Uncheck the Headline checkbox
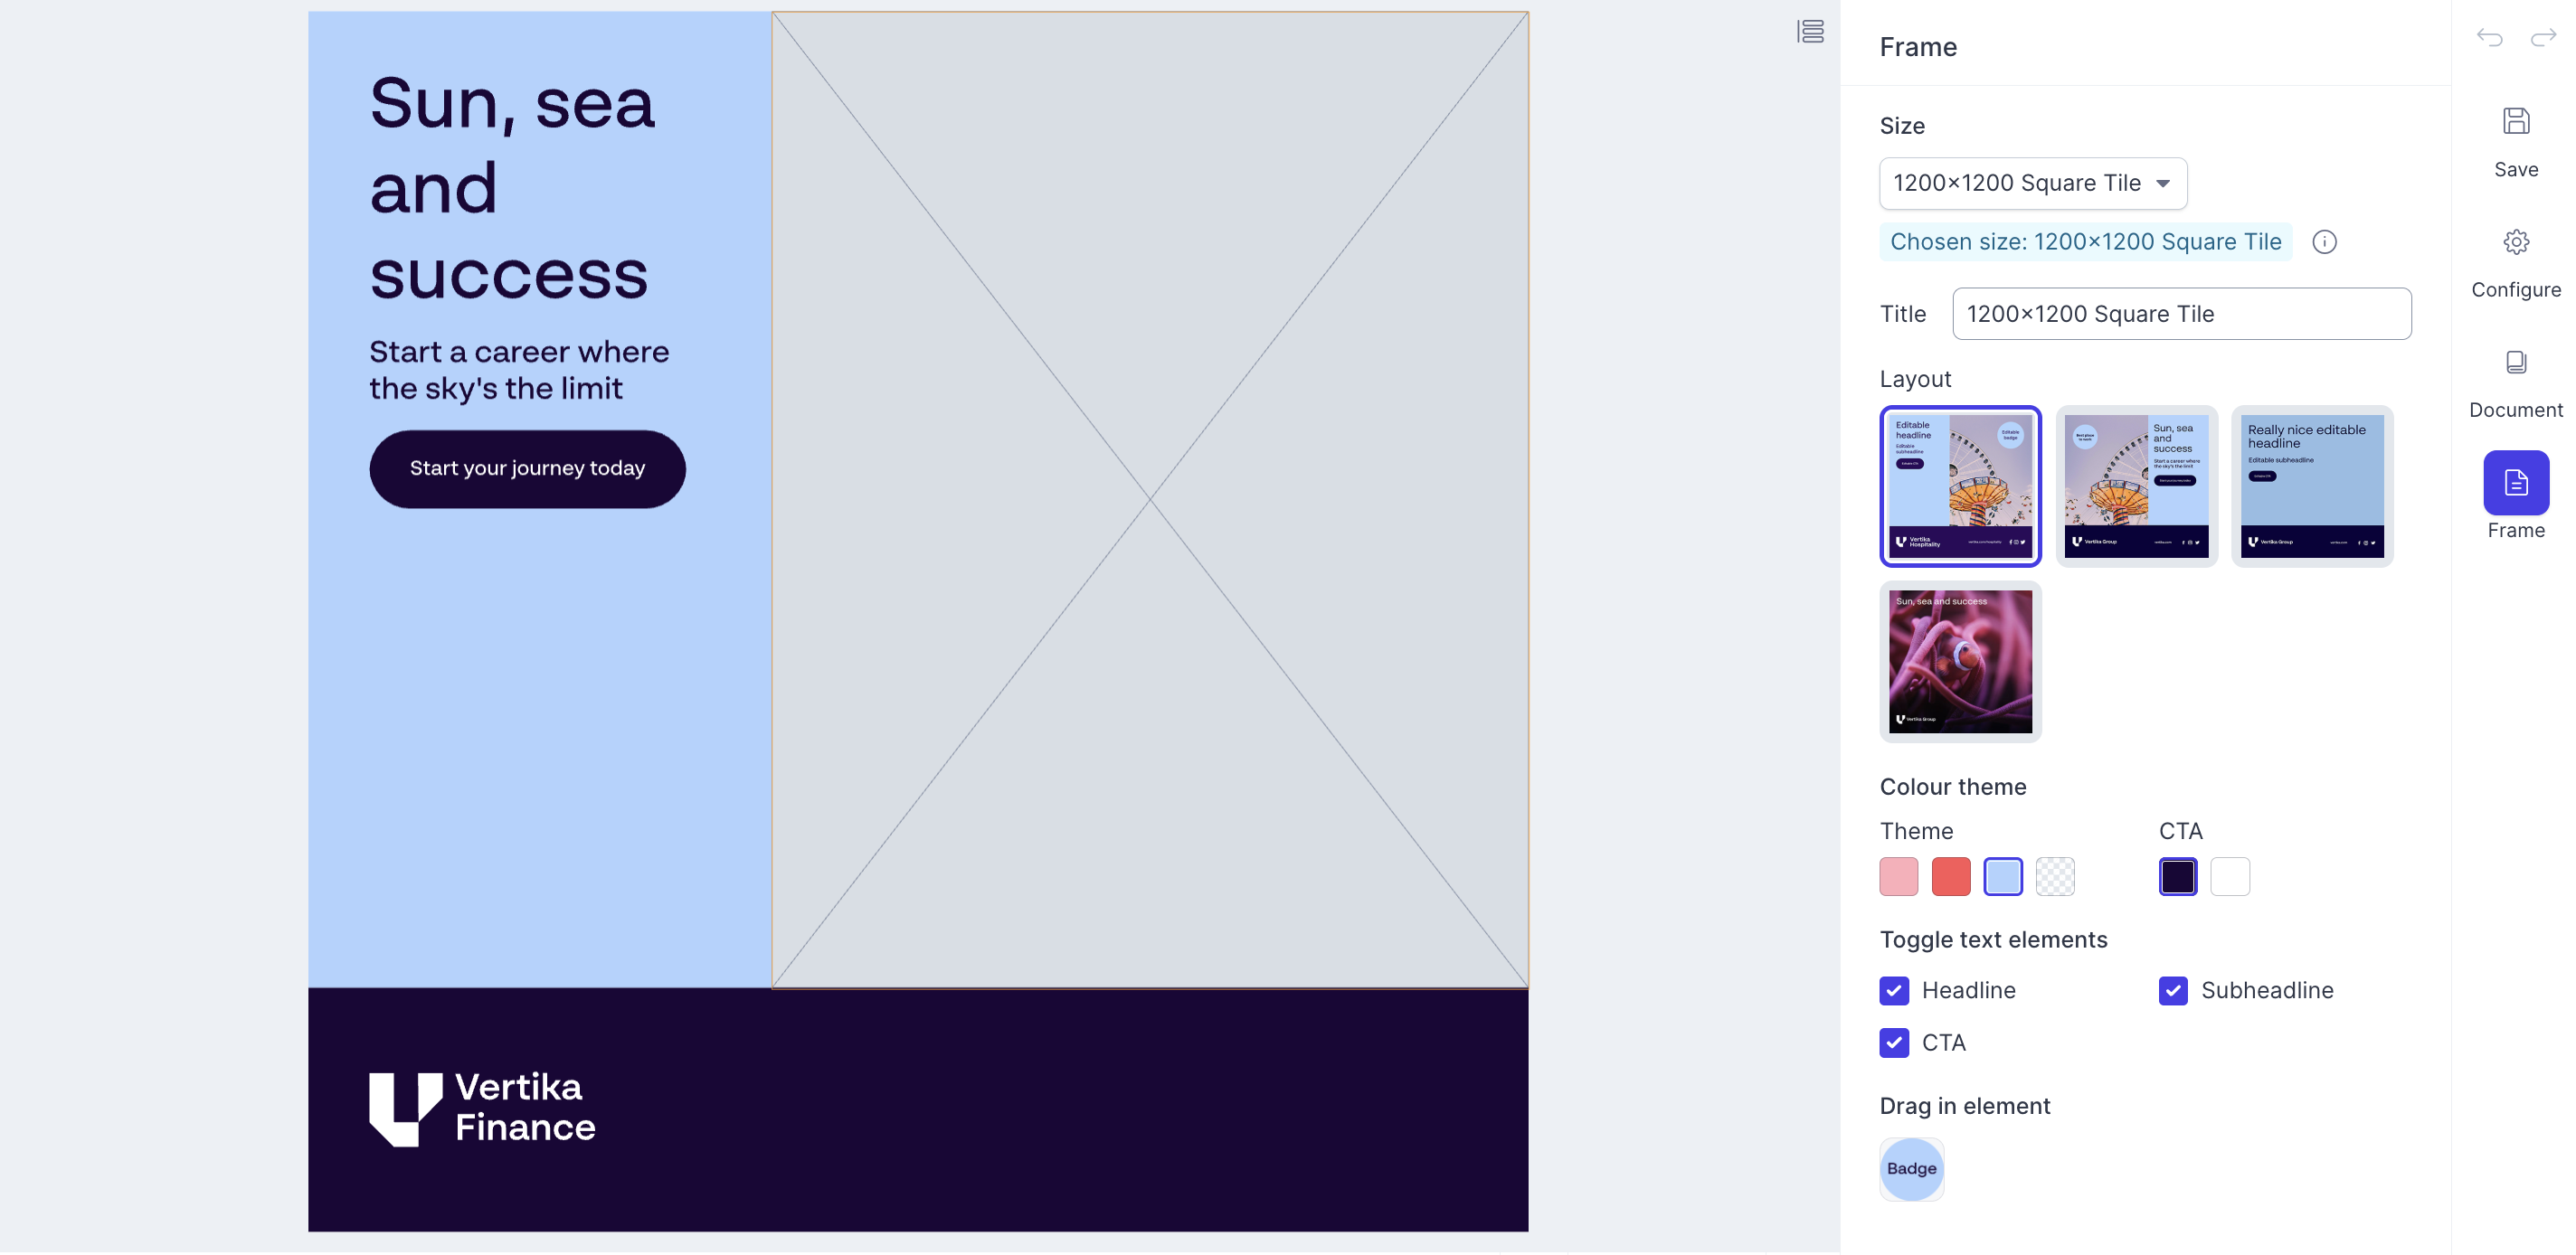Viewport: 2576px width, 1255px height. click(x=1894, y=991)
